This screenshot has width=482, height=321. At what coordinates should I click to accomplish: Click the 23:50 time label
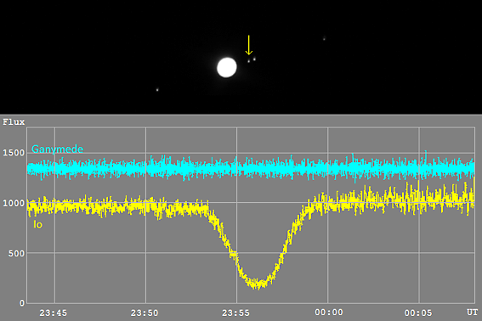click(x=145, y=313)
